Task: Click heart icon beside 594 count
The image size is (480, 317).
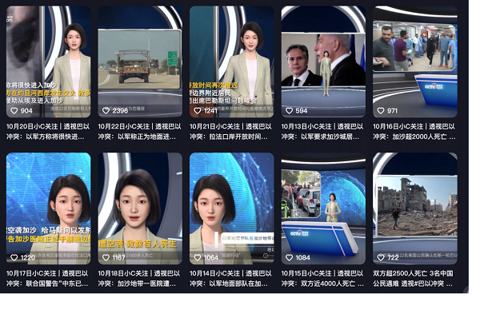Action: [289, 111]
